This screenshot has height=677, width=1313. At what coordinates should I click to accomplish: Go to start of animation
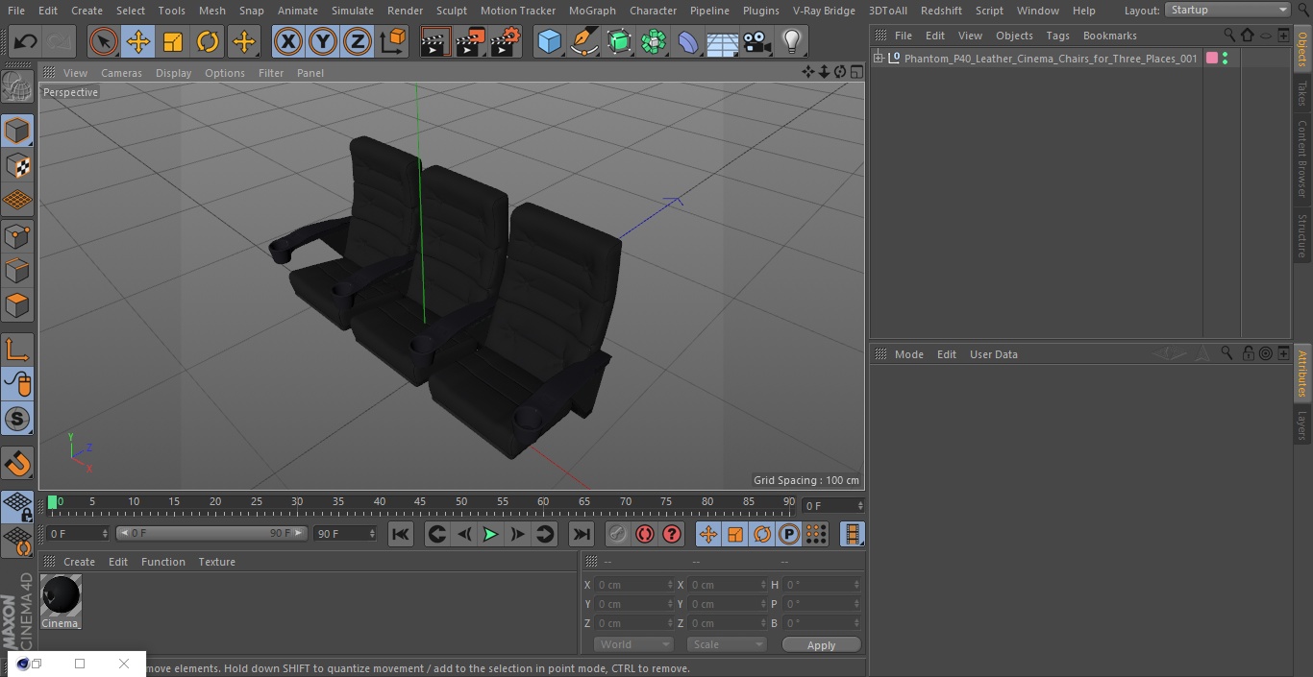pos(401,534)
